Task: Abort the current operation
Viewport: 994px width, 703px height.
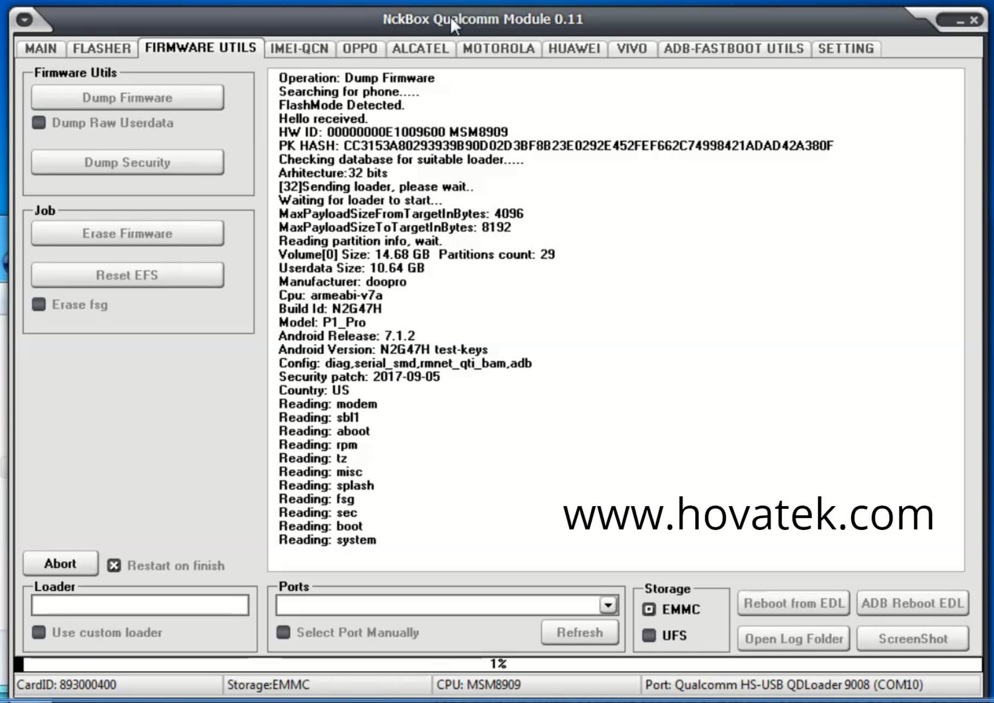Action: 60,564
